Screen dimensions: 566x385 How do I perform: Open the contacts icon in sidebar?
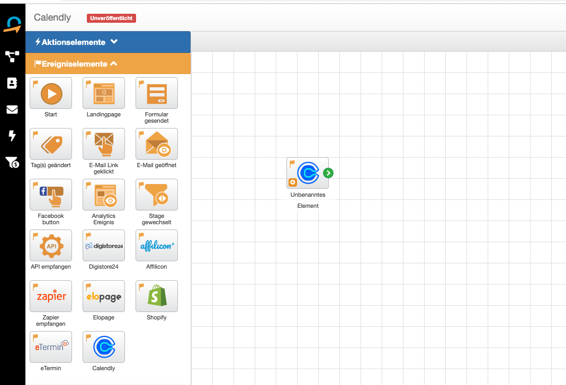[12, 83]
